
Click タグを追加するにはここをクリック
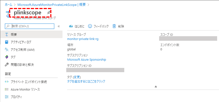[x=86, y=81]
